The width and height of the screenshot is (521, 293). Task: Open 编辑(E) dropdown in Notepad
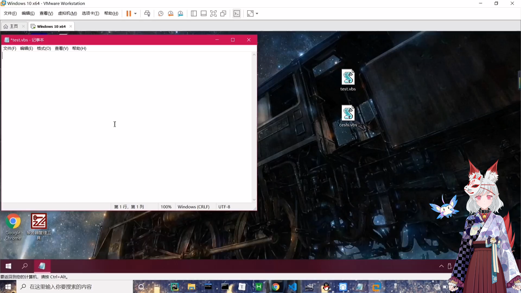(x=26, y=48)
